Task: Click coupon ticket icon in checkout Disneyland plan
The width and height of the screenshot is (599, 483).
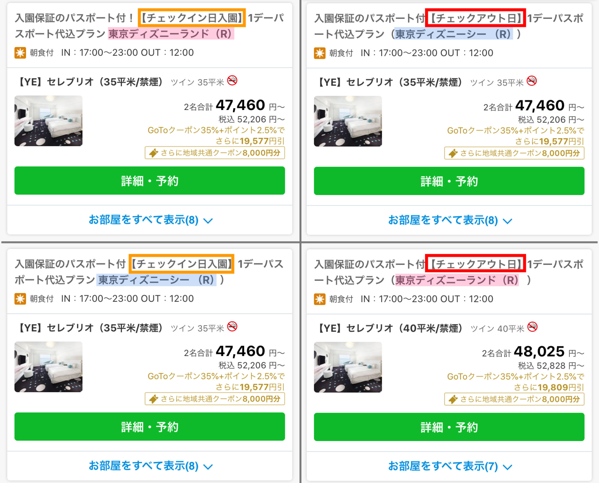Action: tap(453, 399)
